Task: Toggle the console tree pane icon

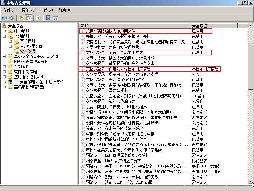Action: [29, 18]
